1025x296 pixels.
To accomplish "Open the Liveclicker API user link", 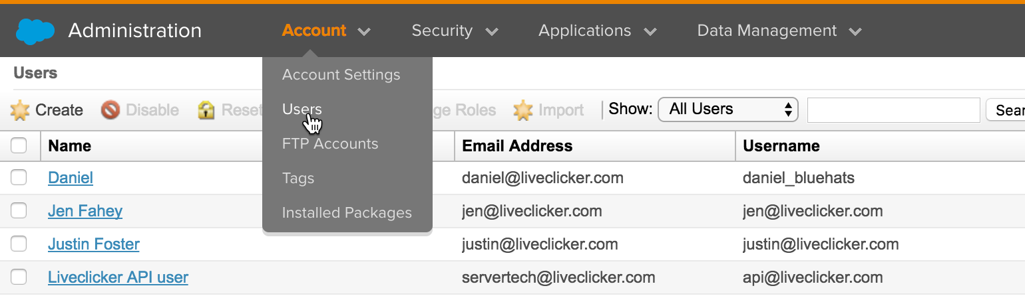I will [x=118, y=277].
